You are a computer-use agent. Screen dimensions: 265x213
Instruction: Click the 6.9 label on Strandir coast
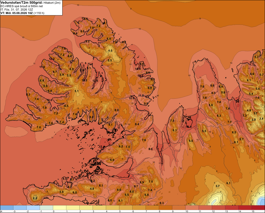[x=150, y=88]
